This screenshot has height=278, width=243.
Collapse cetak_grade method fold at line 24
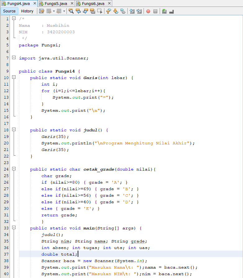tap(14, 169)
